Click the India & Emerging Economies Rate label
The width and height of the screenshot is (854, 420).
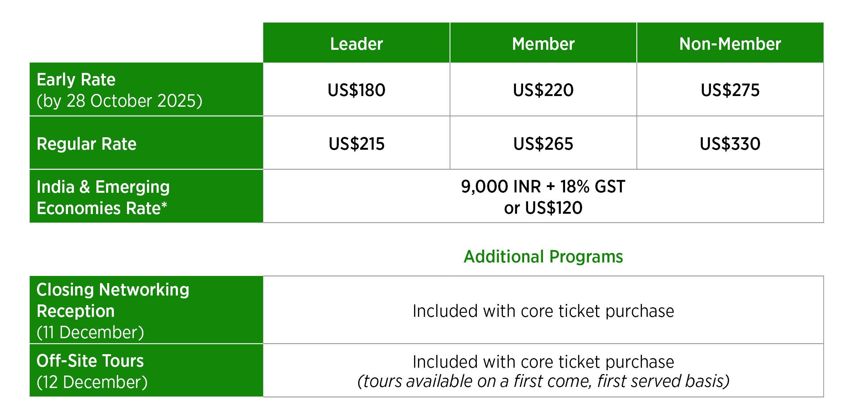(103, 197)
